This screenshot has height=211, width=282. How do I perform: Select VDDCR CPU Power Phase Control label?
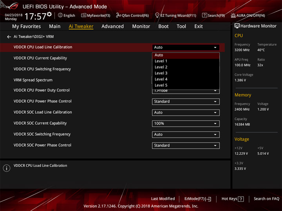click(x=43, y=101)
